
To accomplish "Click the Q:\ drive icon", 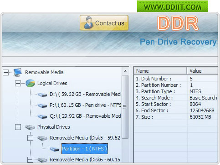I will [42, 116].
